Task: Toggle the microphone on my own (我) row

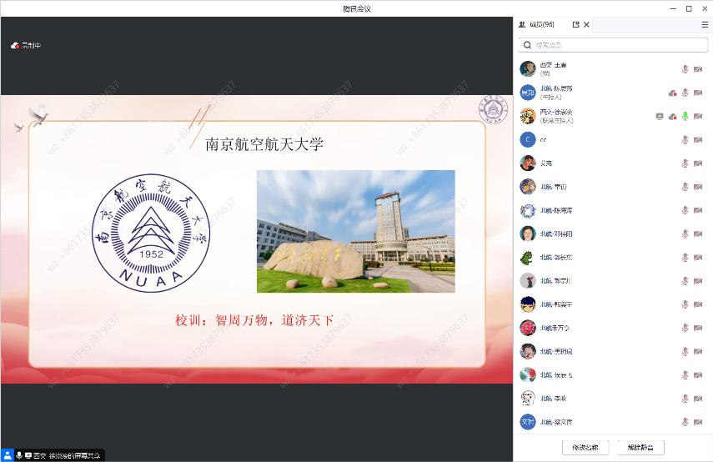Action: (x=685, y=69)
